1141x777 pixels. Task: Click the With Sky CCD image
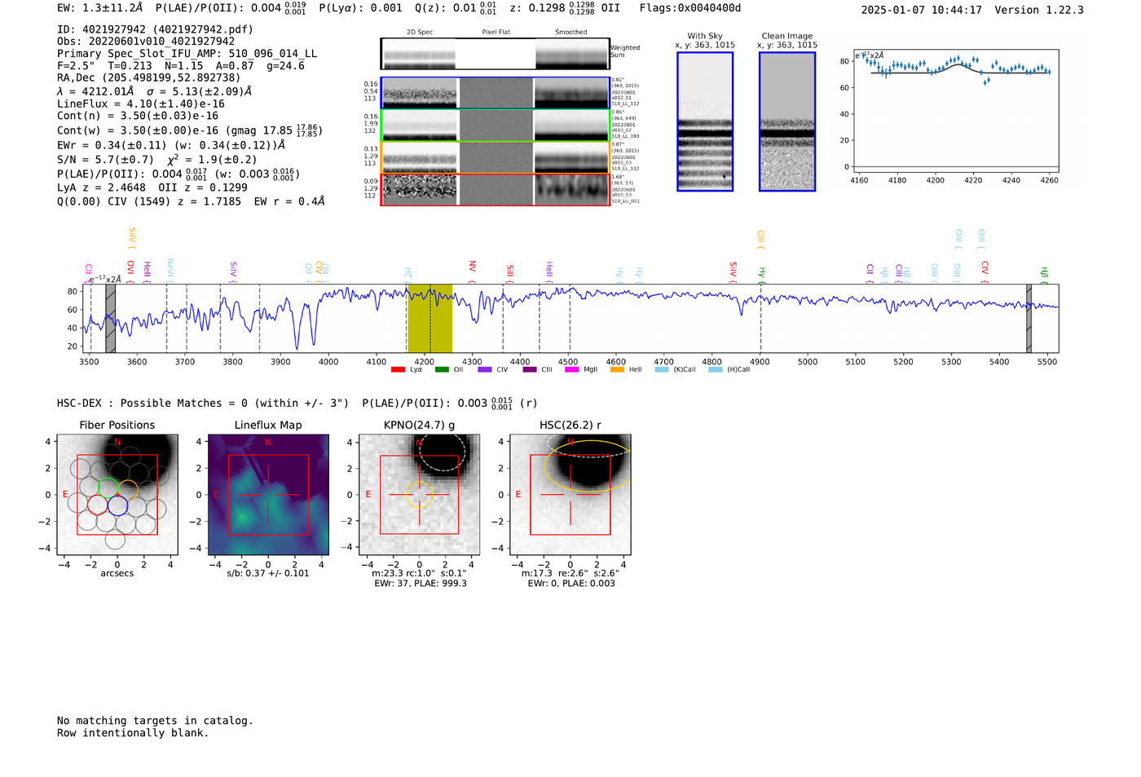[x=705, y=121]
